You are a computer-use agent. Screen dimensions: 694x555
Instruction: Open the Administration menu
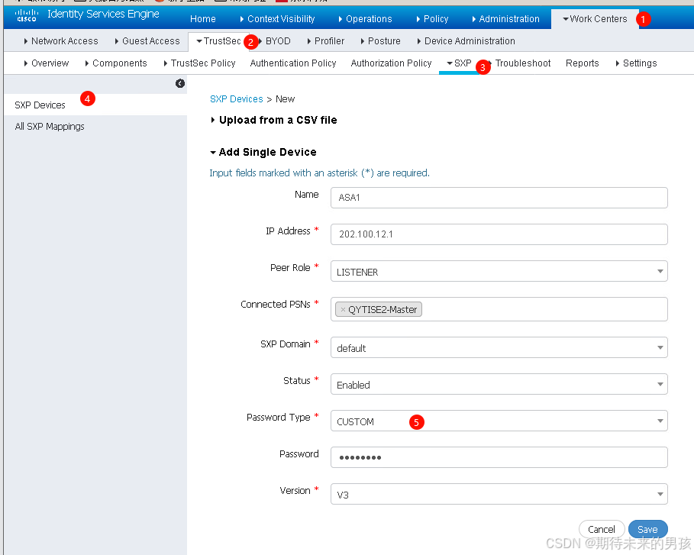pyautogui.click(x=506, y=19)
